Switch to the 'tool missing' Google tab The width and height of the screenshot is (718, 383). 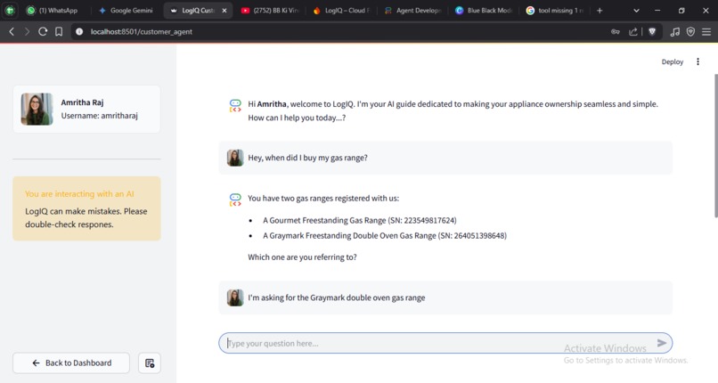[x=555, y=10]
